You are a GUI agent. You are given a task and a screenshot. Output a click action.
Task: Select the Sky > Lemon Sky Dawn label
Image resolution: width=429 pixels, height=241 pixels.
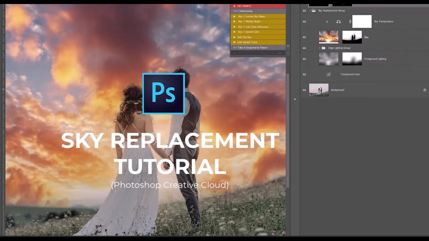[251, 16]
